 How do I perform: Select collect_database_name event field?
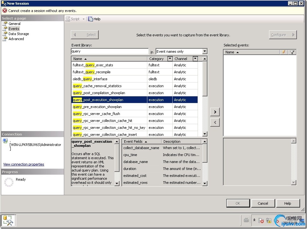tap(141, 148)
